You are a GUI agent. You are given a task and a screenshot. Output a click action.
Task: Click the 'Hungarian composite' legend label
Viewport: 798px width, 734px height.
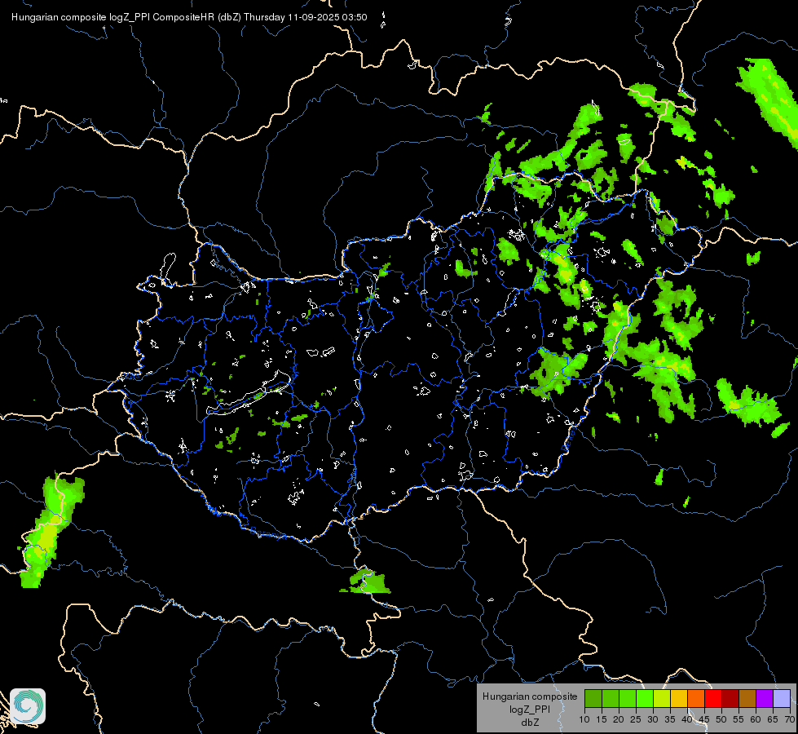530,696
